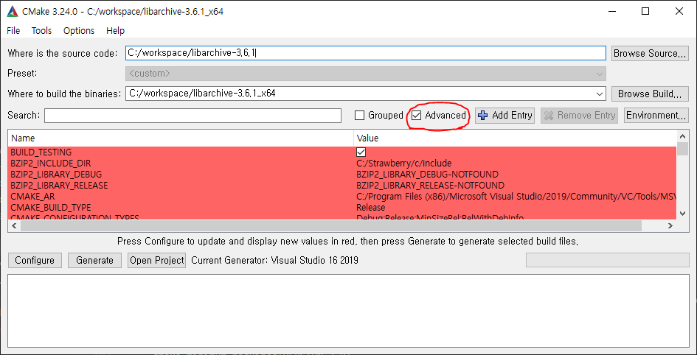Select the CMAKE_BUILD_TYPE entry
This screenshot has width=697, height=355.
pos(51,207)
